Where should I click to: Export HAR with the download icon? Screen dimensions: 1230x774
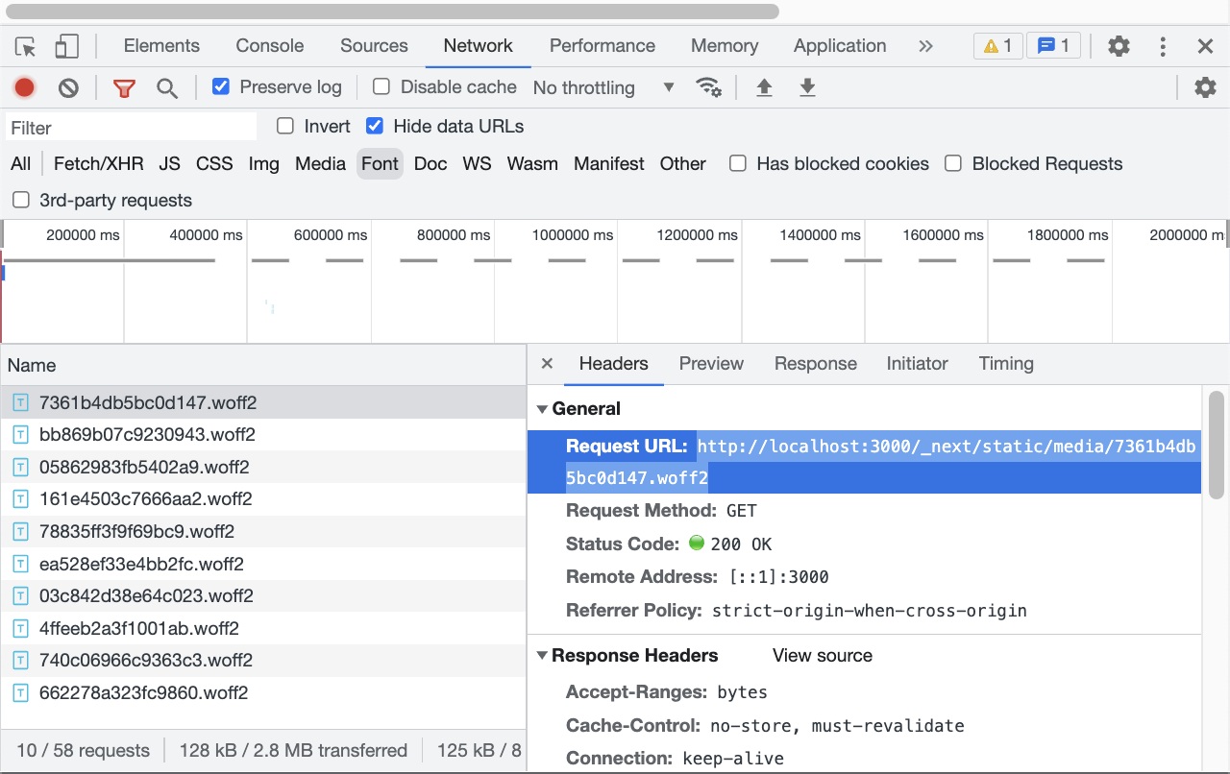807,87
